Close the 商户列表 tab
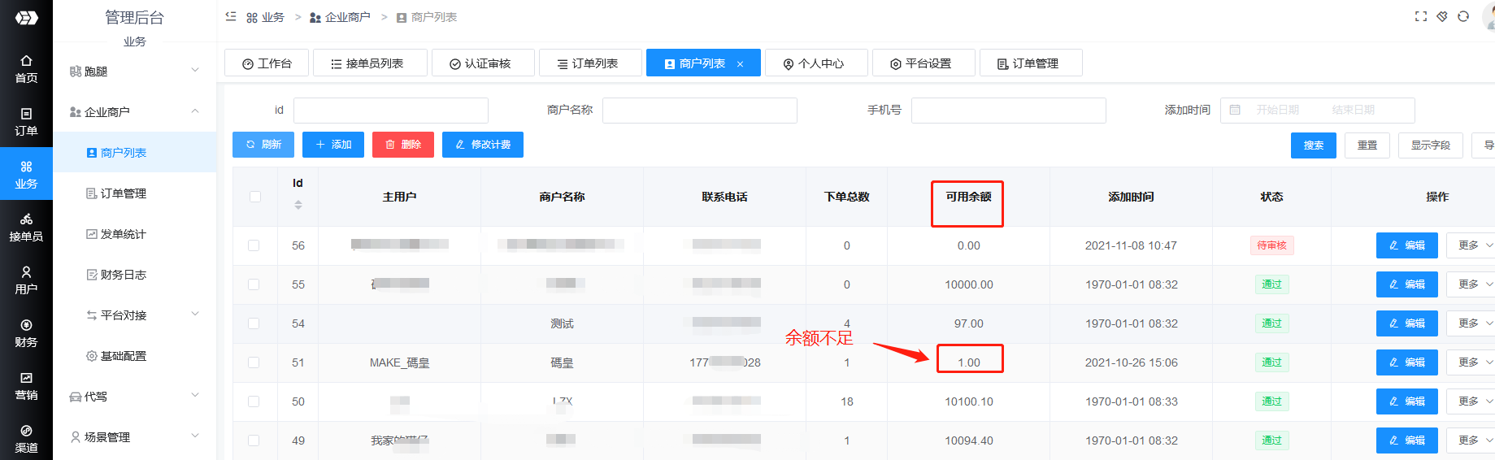This screenshot has width=1495, height=460. [x=740, y=64]
